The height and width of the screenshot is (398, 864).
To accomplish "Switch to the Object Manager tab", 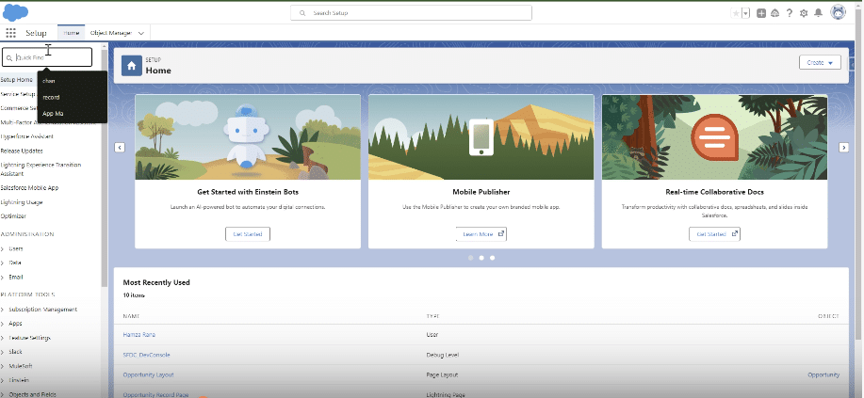I will (x=111, y=33).
